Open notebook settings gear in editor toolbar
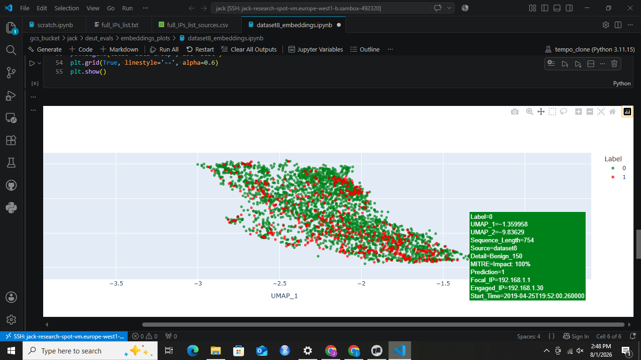Viewport: 641px width, 360px height. (606, 25)
